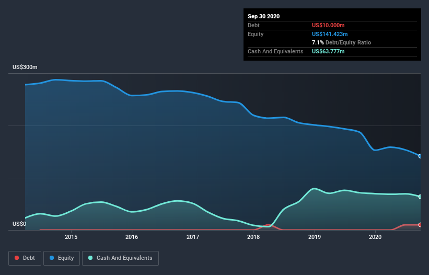
Task: Click the blue Equity legend dot
Action: (52, 258)
